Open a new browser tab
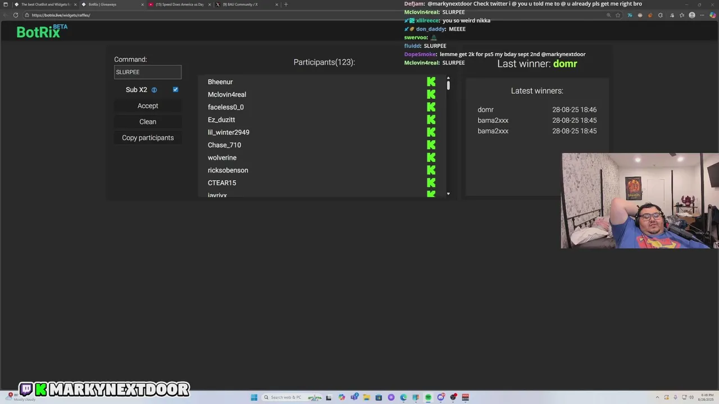Image resolution: width=719 pixels, height=404 pixels. pyautogui.click(x=286, y=4)
